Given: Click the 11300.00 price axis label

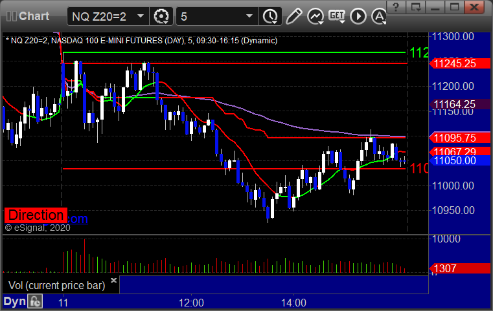Looking at the screenshot, I should click(x=453, y=36).
